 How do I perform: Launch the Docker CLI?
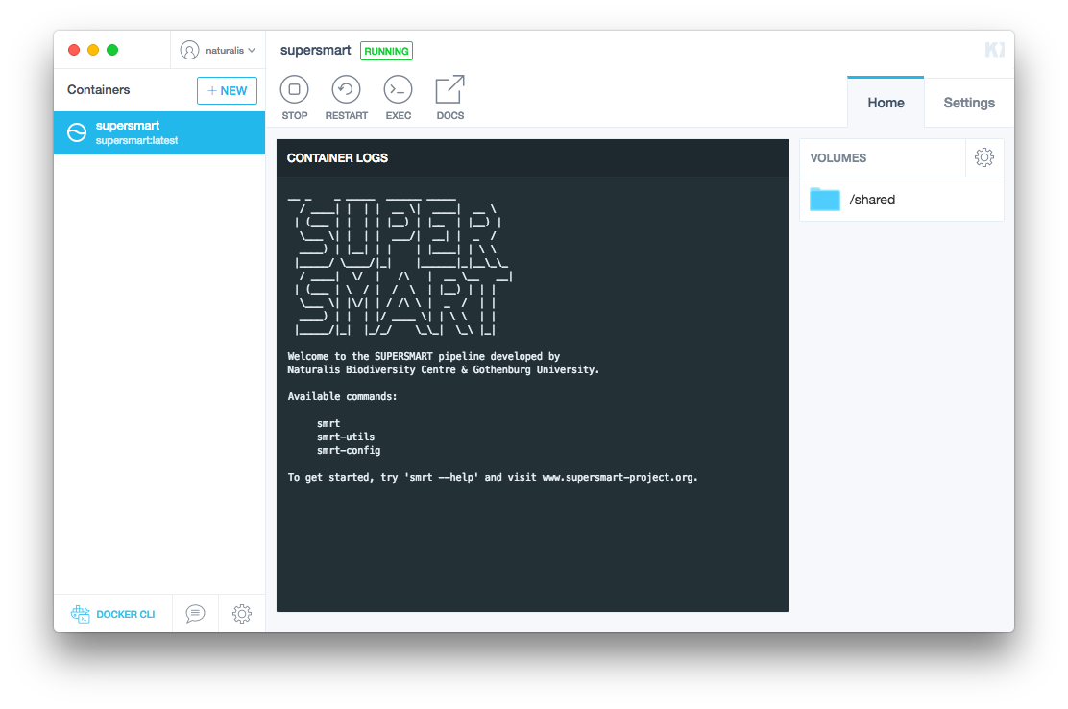click(x=113, y=614)
